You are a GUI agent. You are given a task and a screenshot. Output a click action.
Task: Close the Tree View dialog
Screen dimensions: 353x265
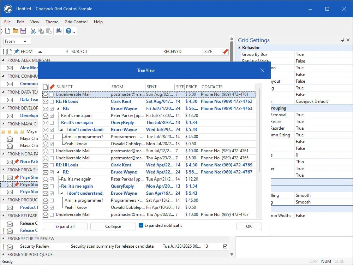tap(262, 70)
